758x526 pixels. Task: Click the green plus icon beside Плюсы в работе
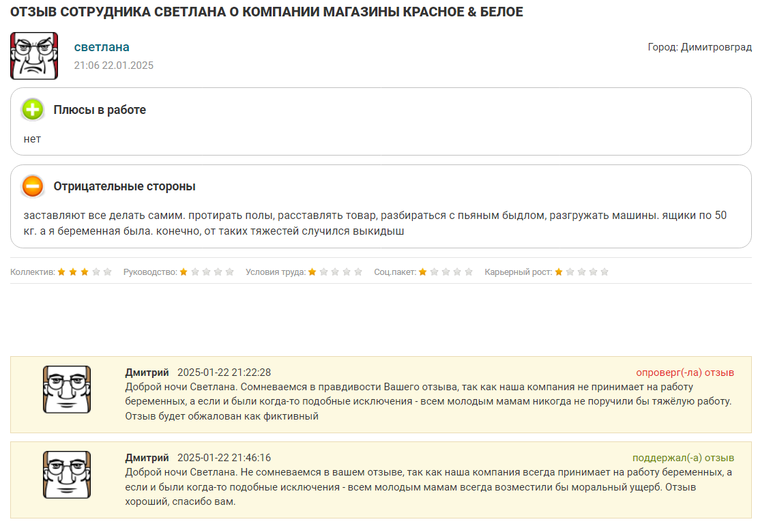tap(33, 110)
